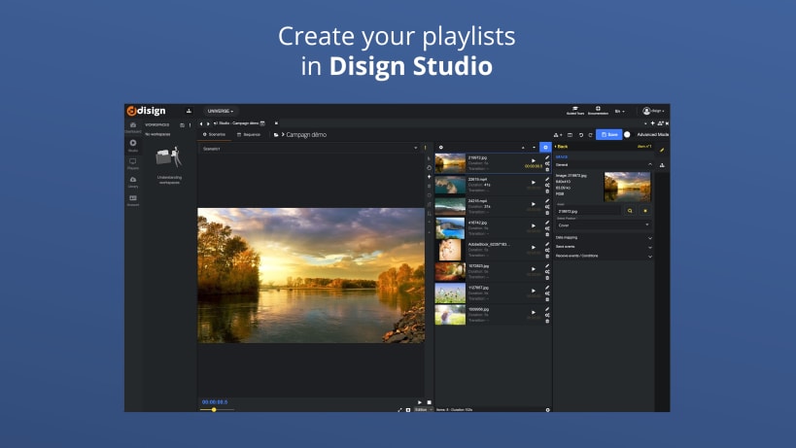Delete the 219972.jpg item with trash icon

pyautogui.click(x=547, y=169)
